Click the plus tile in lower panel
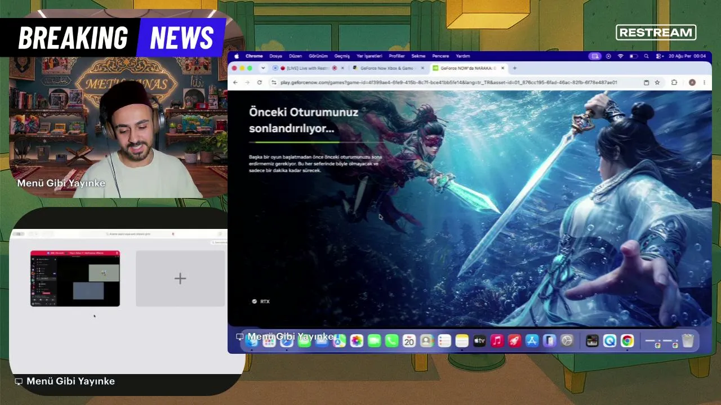Image resolution: width=721 pixels, height=405 pixels. (x=180, y=278)
